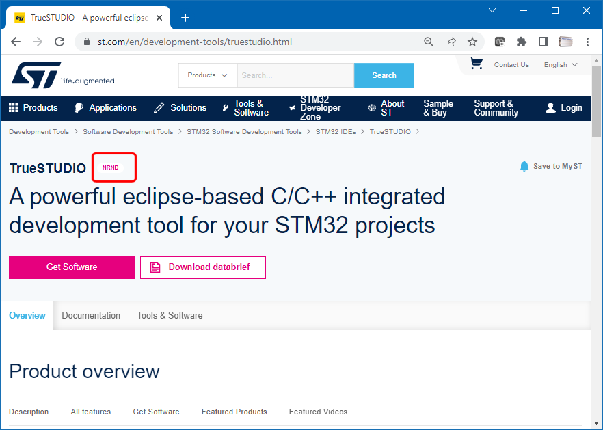Expand the Products search category dropdown

click(x=207, y=75)
